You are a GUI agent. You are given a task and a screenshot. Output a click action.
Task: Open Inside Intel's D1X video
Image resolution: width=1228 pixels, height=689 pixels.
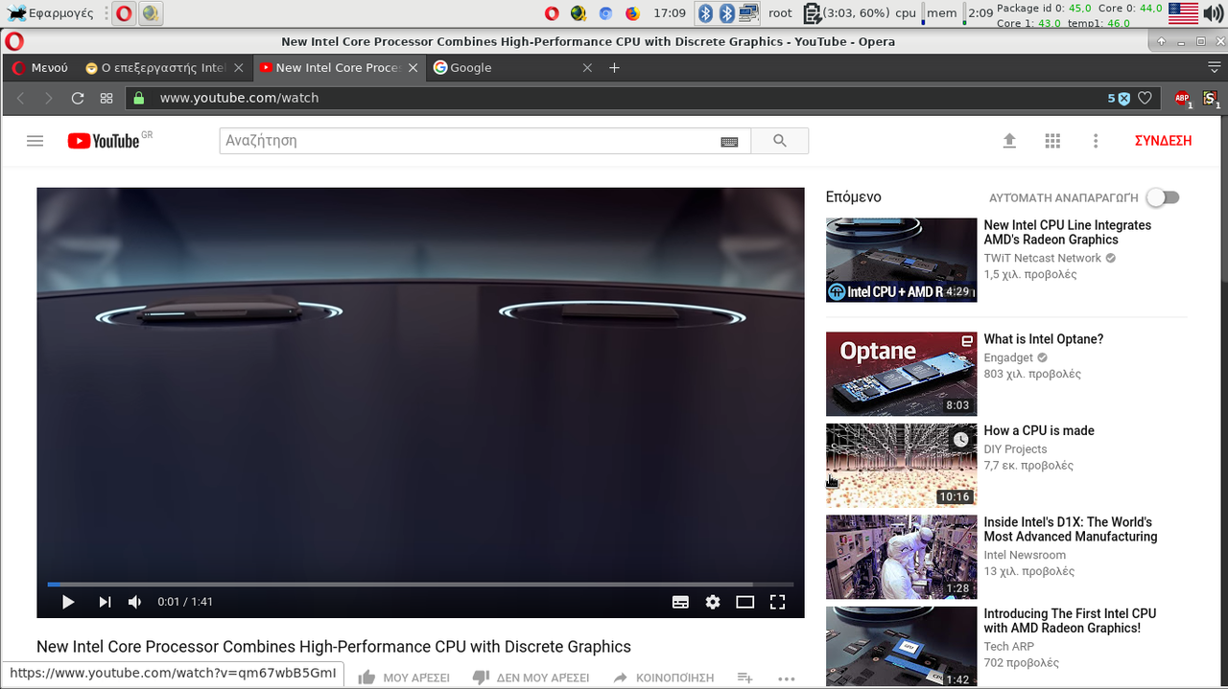tap(1070, 530)
